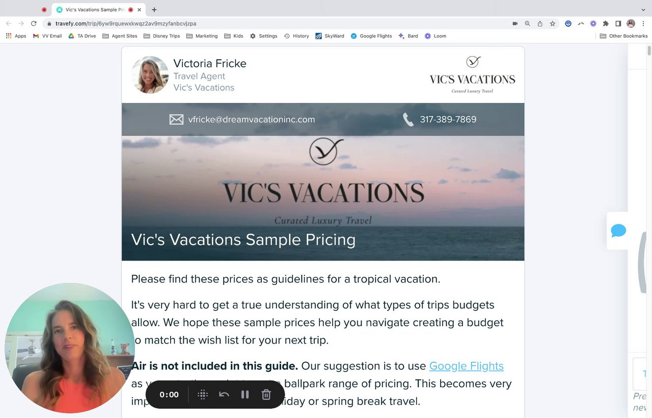Click the Loom bookmark
Screen dimensions: 652x418
(x=435, y=36)
